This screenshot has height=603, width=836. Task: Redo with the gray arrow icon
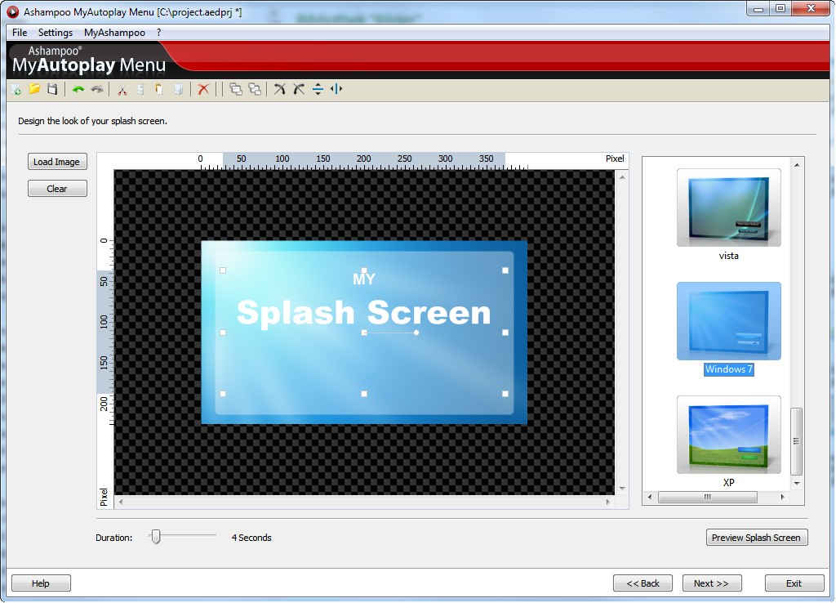[97, 89]
